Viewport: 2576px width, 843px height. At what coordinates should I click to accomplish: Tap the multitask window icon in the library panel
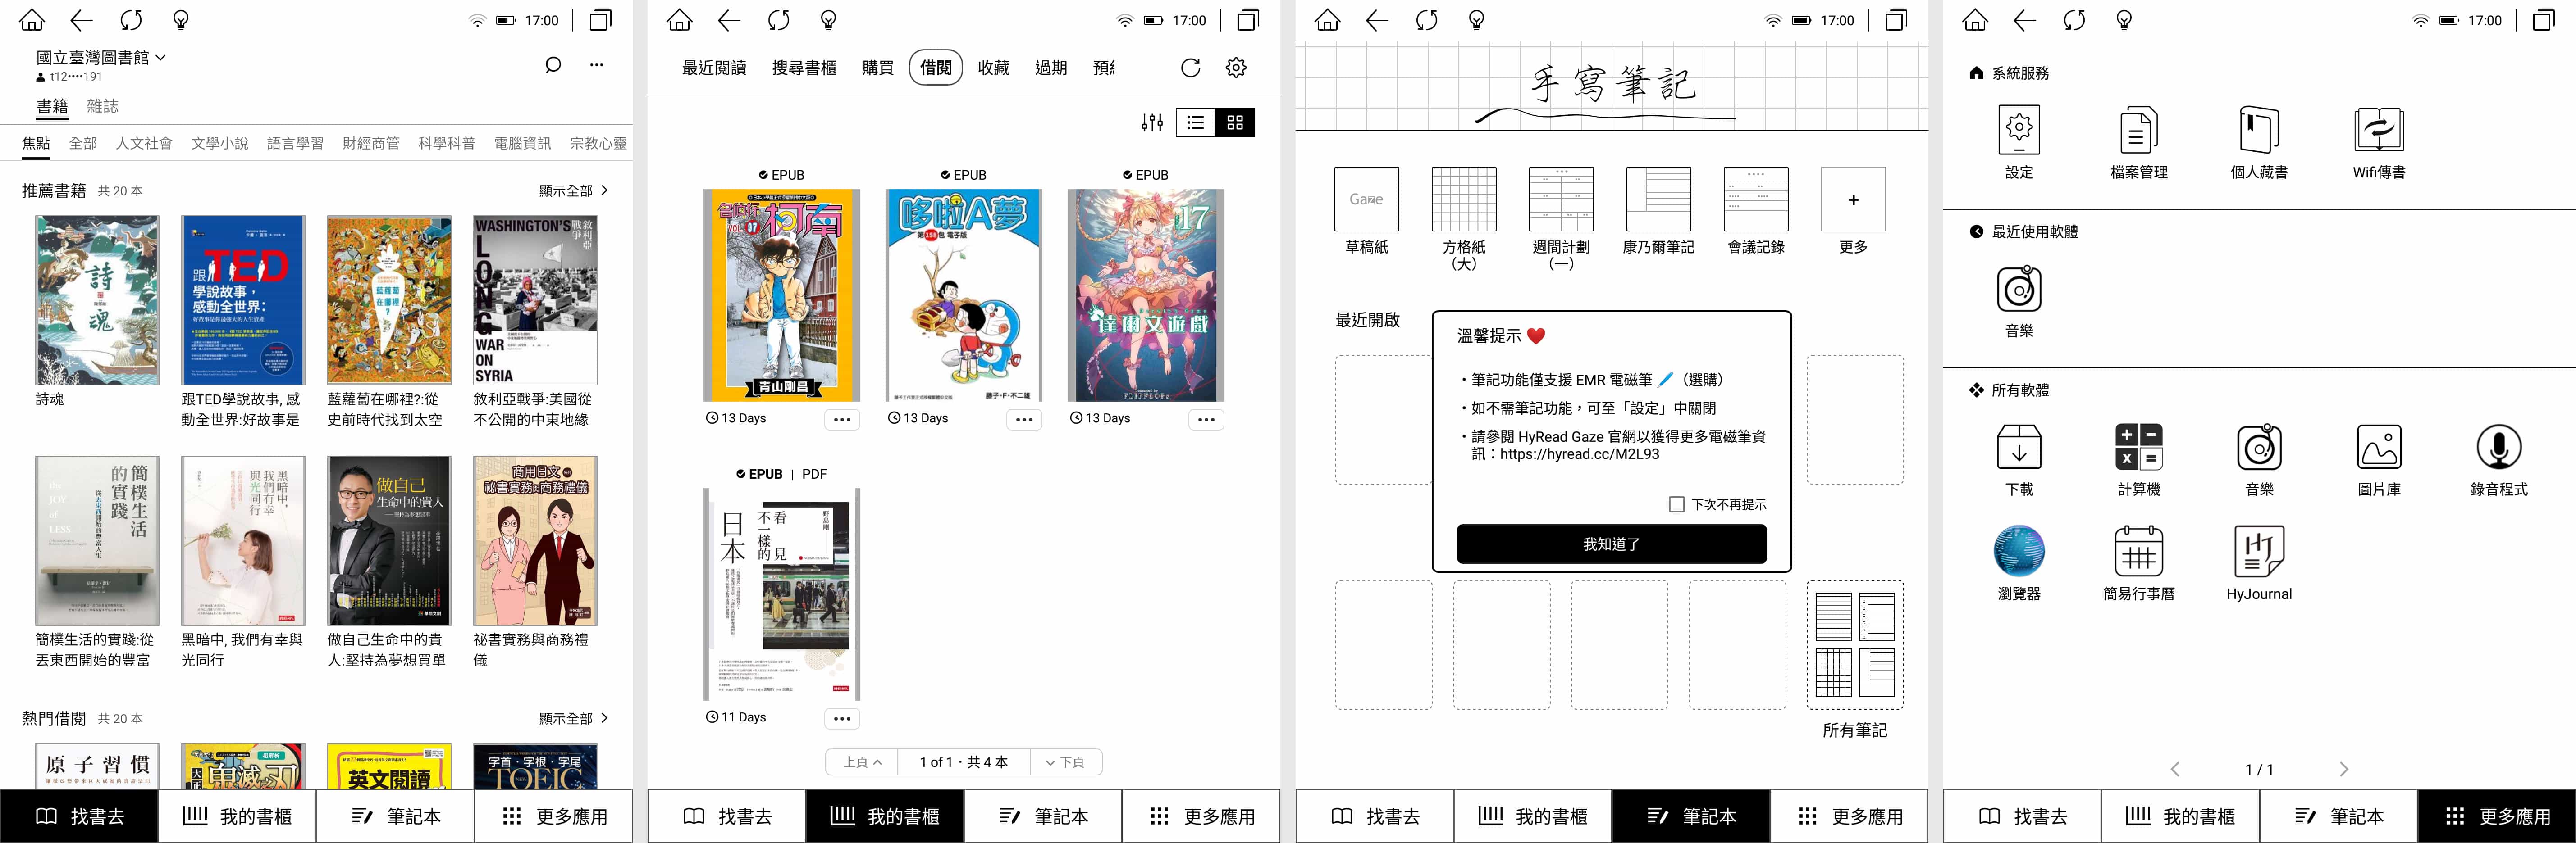click(x=600, y=20)
